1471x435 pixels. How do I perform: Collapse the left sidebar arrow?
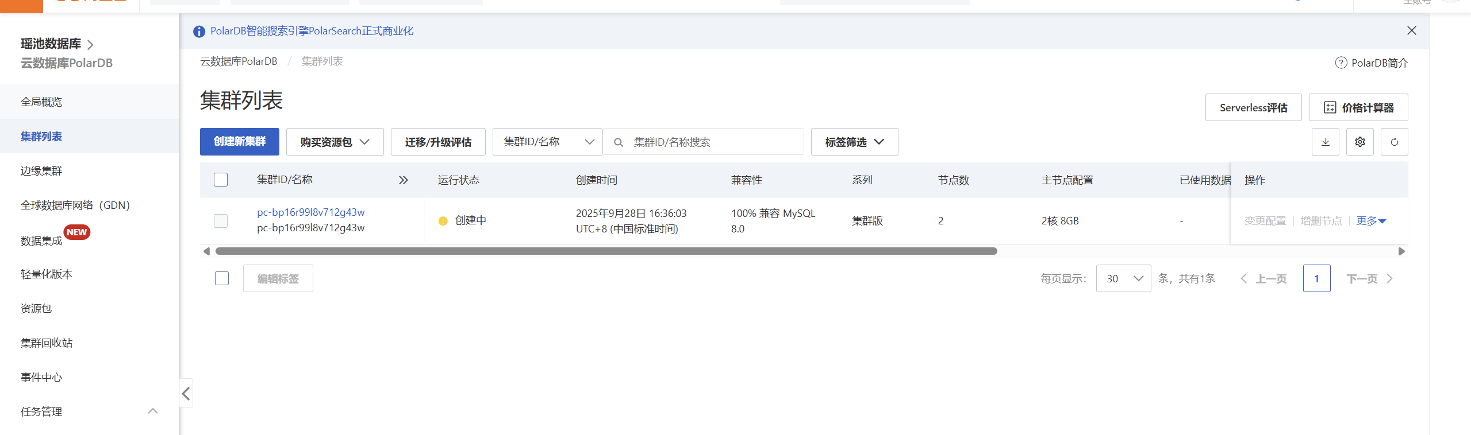186,393
